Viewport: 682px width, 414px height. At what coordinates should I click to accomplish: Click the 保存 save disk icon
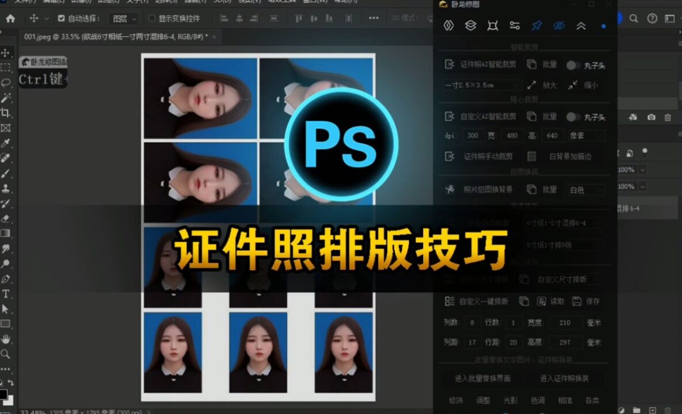[577, 301]
